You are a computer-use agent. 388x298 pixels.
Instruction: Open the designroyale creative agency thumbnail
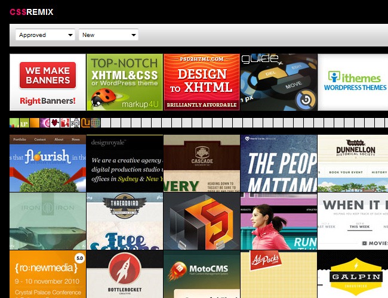pos(125,163)
